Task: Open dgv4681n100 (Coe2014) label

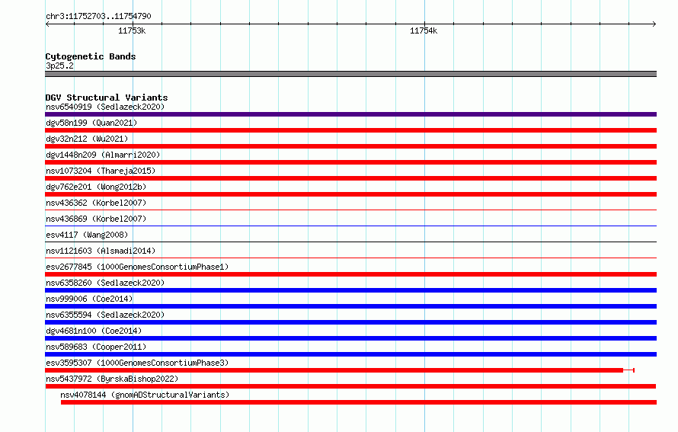Action: click(94, 331)
